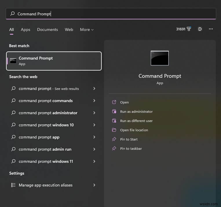The image size is (221, 207).
Task: Click the Pin to Start pin icon
Action: [x=114, y=139]
